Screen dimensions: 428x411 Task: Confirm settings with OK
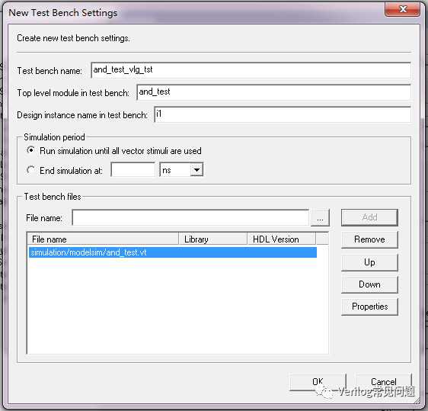(318, 382)
